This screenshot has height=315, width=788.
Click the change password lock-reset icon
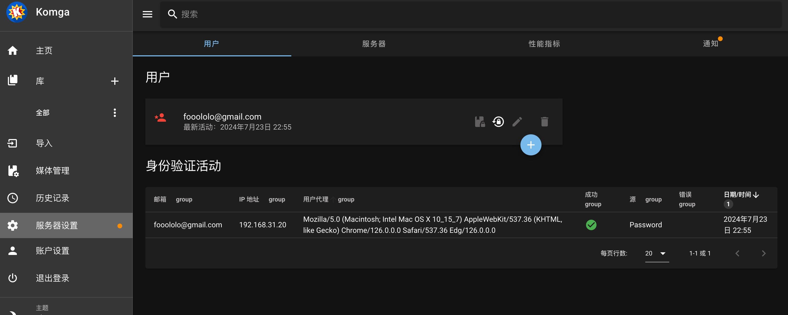498,122
